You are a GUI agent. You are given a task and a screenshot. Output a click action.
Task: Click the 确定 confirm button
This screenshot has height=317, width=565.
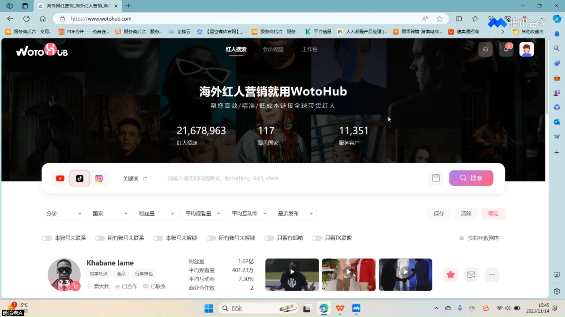tap(493, 213)
